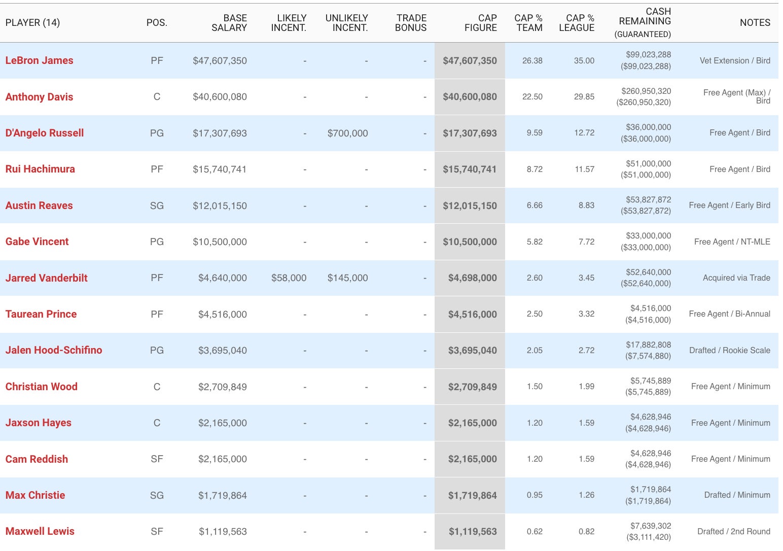Select the Christian Wood link
Image resolution: width=783 pixels, height=551 pixels.
click(42, 387)
